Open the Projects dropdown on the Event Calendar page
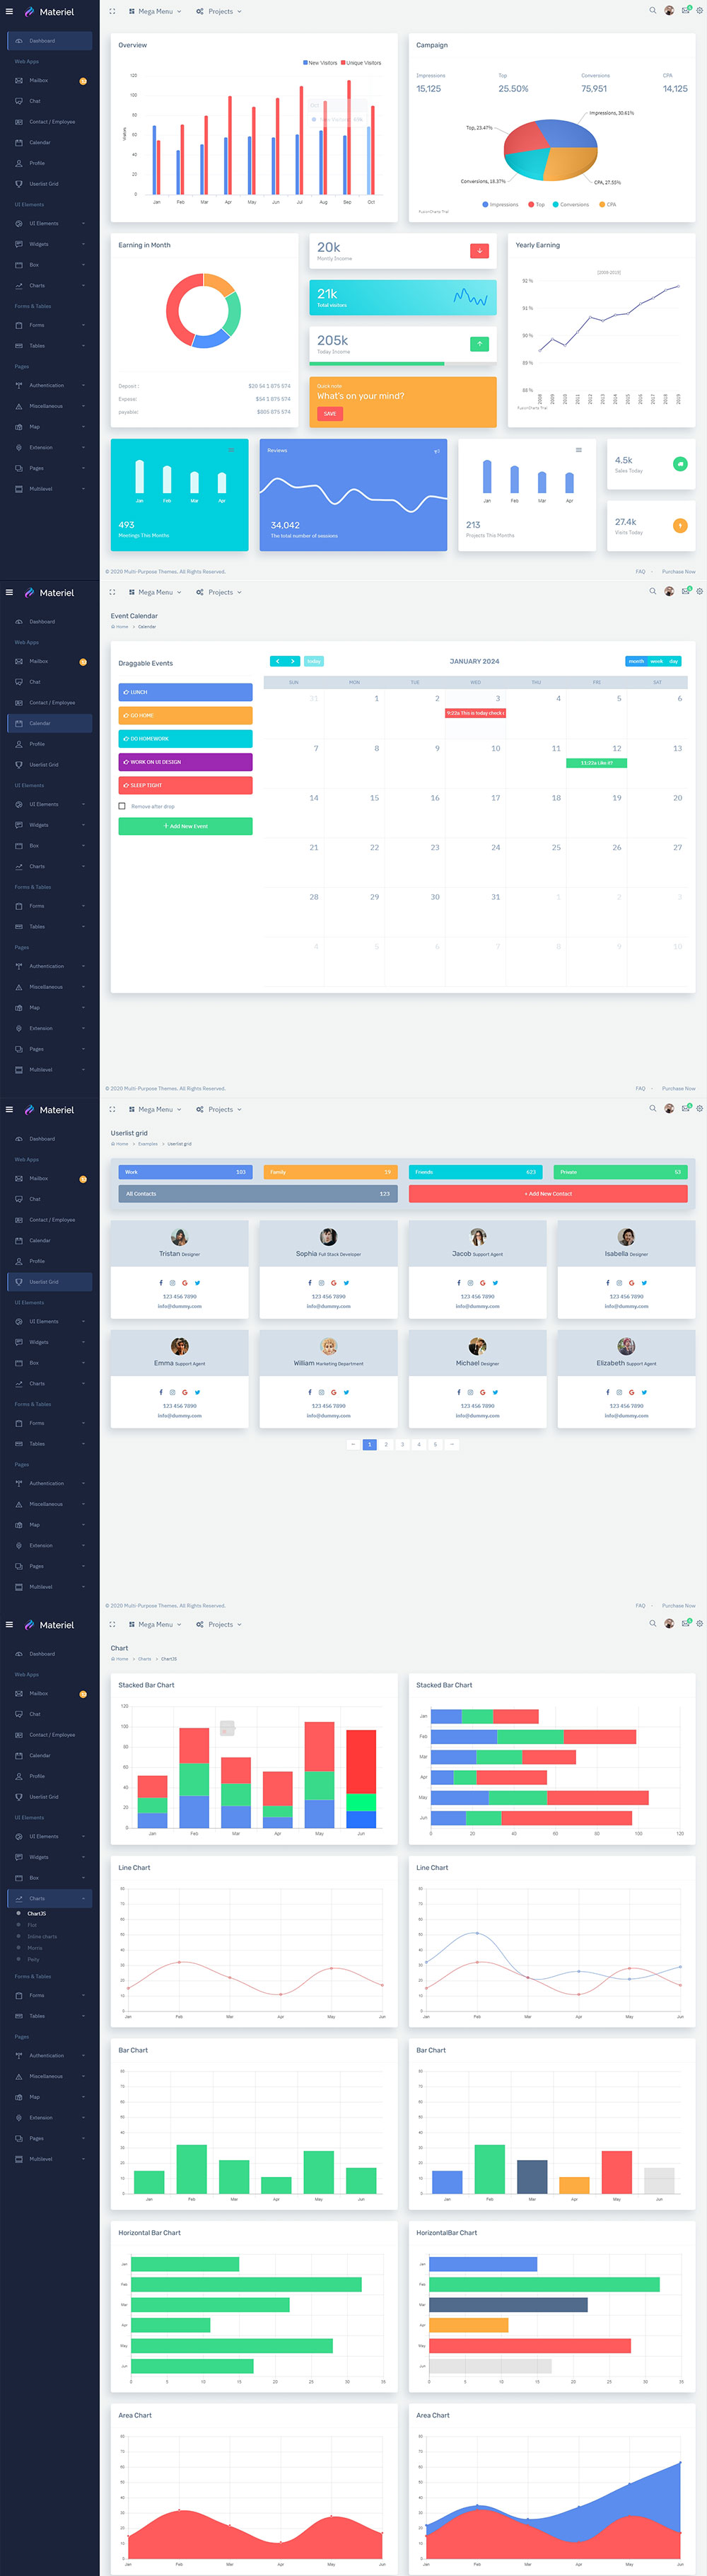 pos(219,592)
